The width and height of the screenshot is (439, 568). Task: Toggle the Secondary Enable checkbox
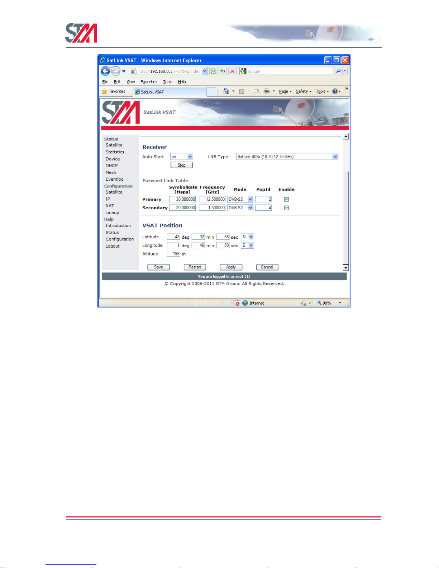(x=286, y=208)
